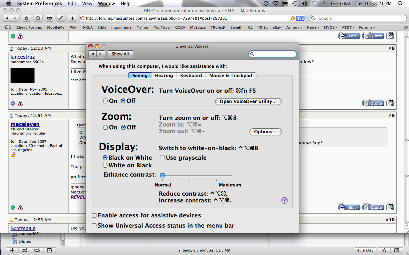The width and height of the screenshot is (409, 255).
Task: Click Edit button on post #9
Action: tap(349, 207)
